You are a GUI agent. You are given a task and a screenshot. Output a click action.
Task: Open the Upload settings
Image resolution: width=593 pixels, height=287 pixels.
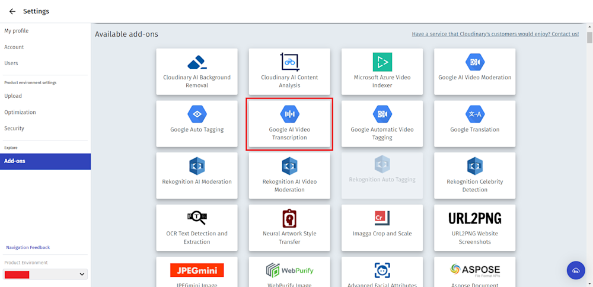13,96
